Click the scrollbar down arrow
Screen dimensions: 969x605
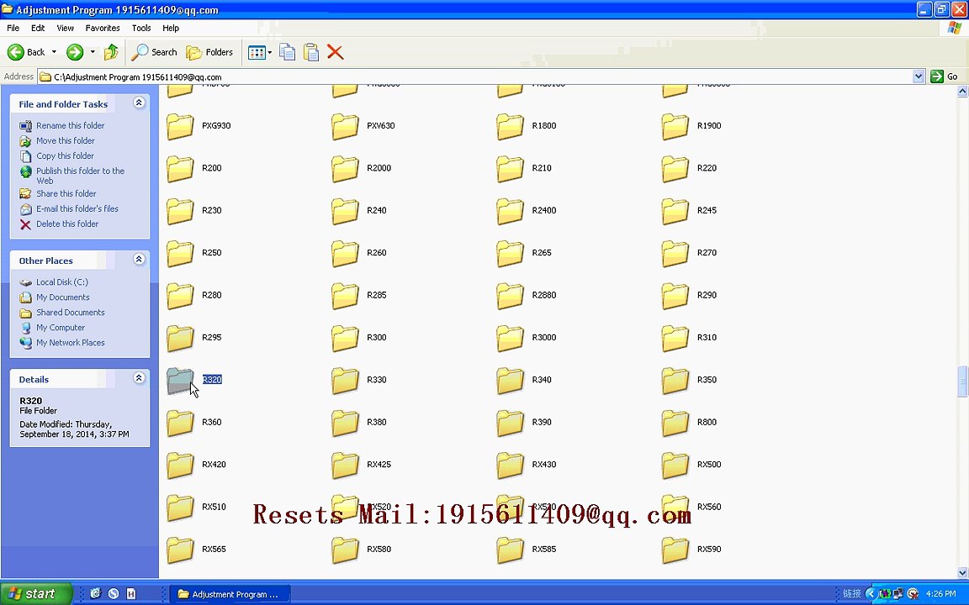click(x=962, y=573)
